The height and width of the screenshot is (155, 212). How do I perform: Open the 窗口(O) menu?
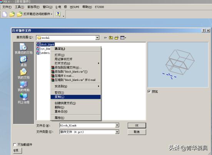tap(48, 7)
